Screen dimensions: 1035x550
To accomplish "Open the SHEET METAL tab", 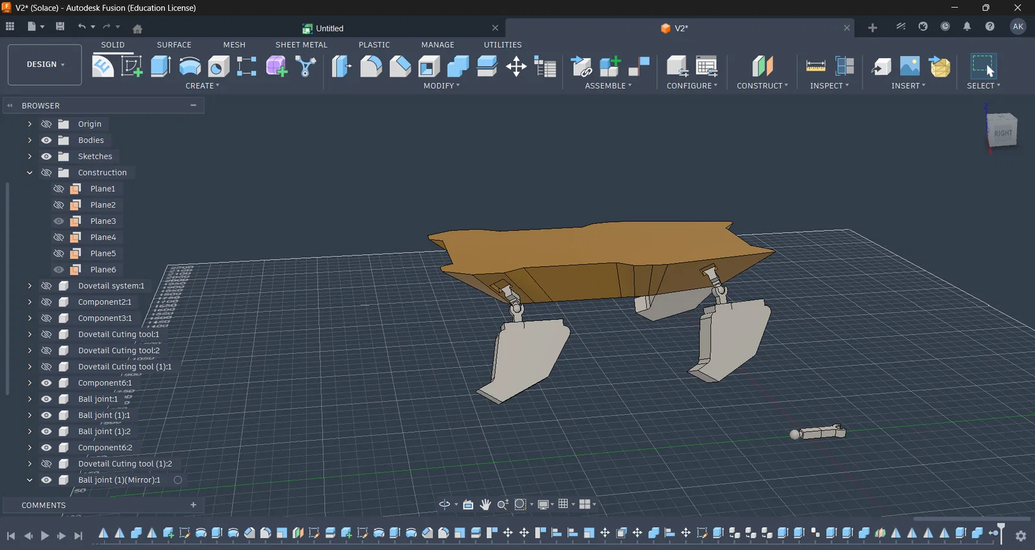I will pyautogui.click(x=301, y=45).
